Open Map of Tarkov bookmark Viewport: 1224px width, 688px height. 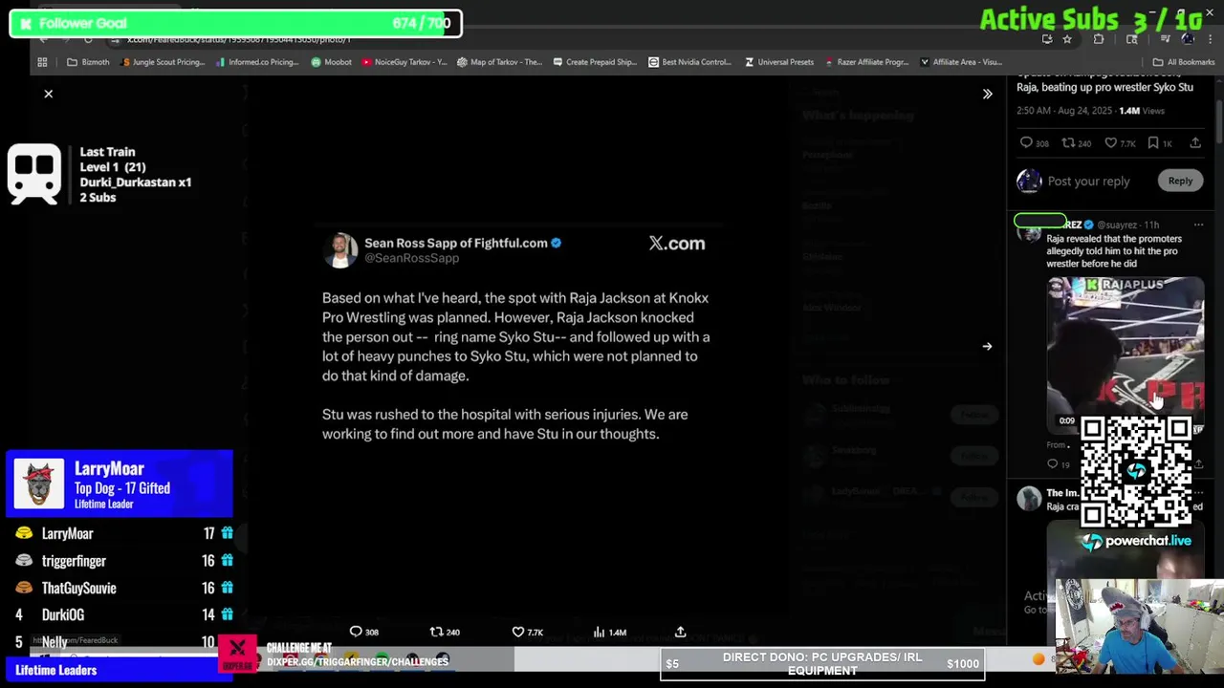click(x=499, y=62)
